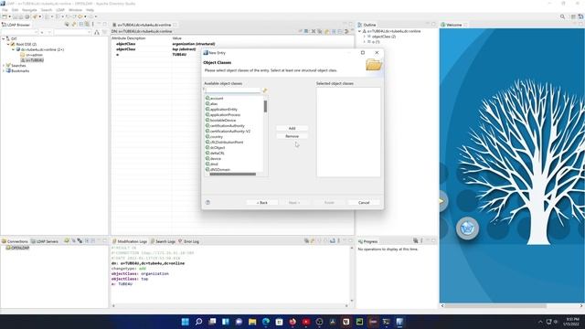Open Firefox from the taskbar
This screenshot has height=329, width=585.
[x=292, y=322]
